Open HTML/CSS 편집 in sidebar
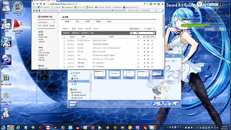Screen dimensions: 231x130 [44, 53]
